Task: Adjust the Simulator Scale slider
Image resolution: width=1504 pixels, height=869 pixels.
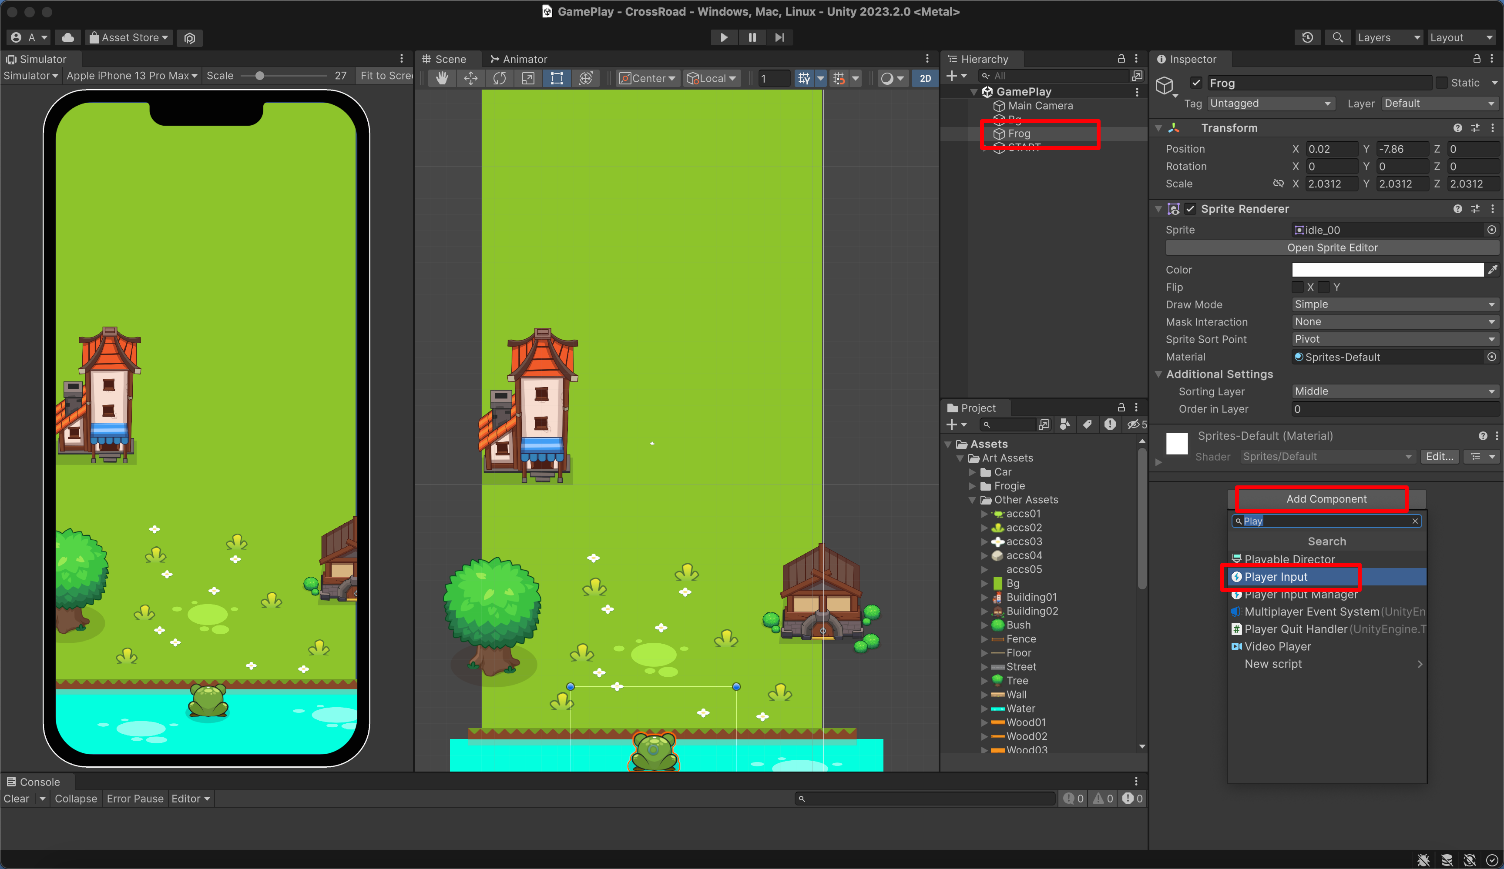Action: pyautogui.click(x=260, y=76)
